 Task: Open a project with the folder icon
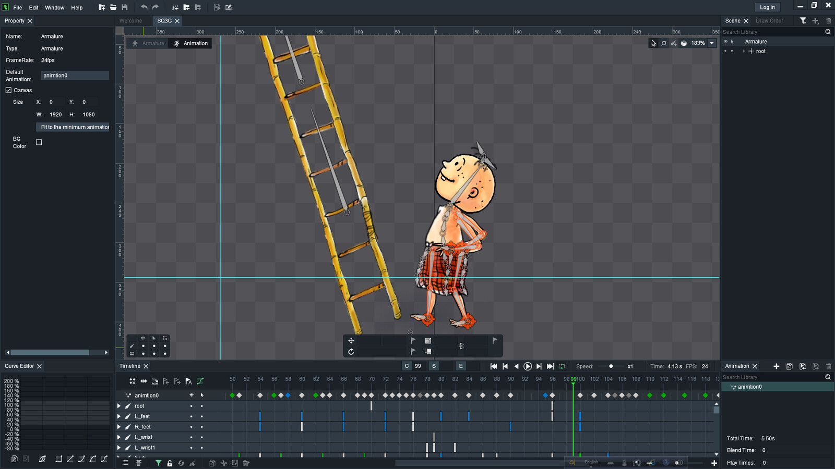click(113, 7)
